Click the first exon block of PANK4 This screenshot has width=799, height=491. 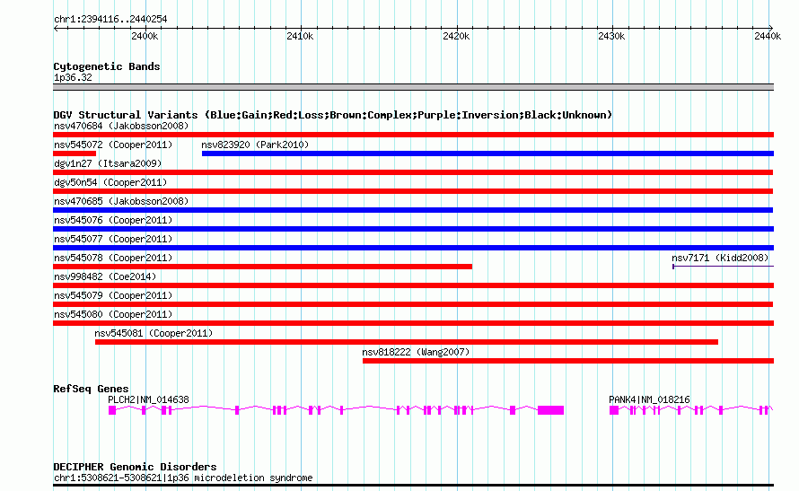pyautogui.click(x=614, y=410)
